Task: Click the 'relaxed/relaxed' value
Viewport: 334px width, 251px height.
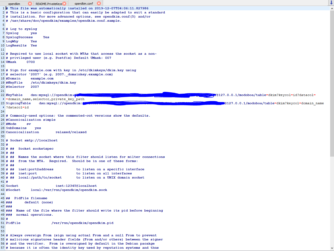Action: (x=71, y=132)
